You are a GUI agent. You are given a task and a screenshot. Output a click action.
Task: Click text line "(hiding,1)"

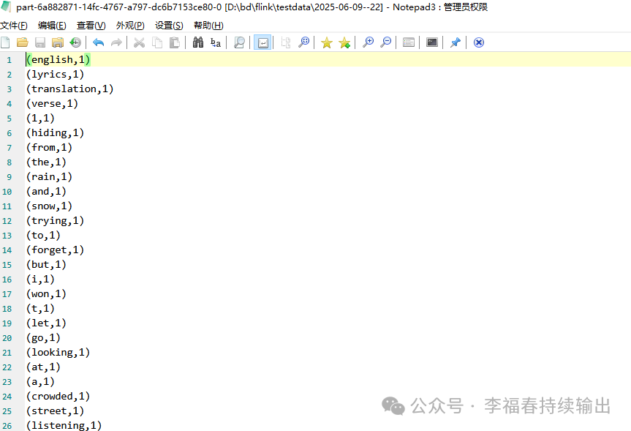(55, 133)
